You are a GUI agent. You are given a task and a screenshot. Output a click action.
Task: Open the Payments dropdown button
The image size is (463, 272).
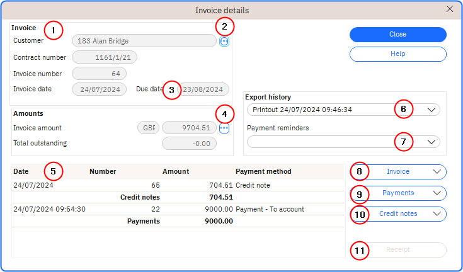tap(398, 193)
